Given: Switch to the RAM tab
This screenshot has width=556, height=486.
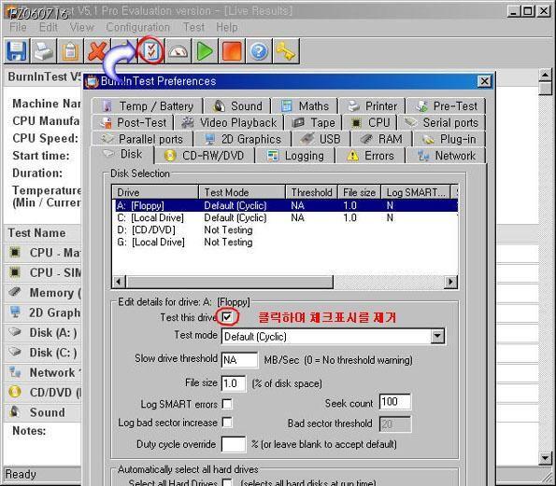Looking at the screenshot, I should coord(382,139).
